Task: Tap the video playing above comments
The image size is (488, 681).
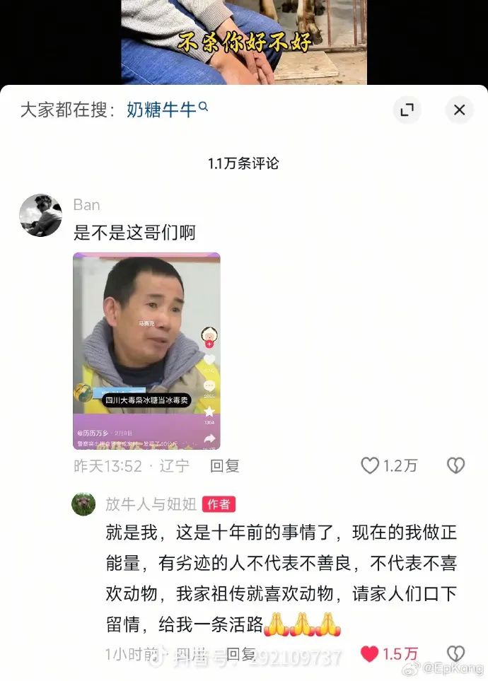Action: coord(244,42)
